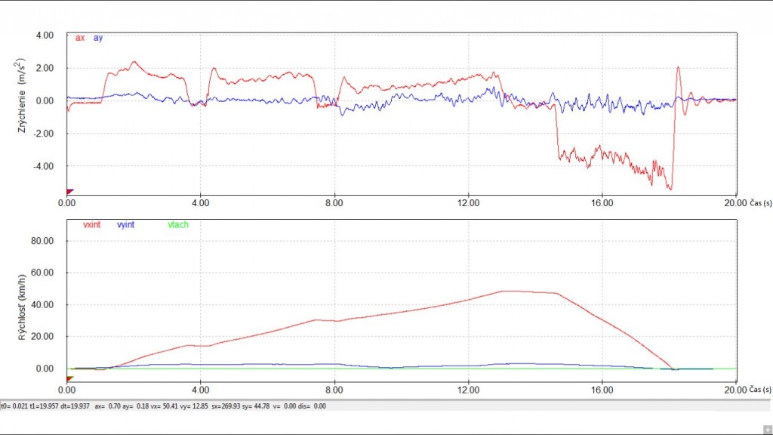Click the '60.00' speed axis tick label

42,273
